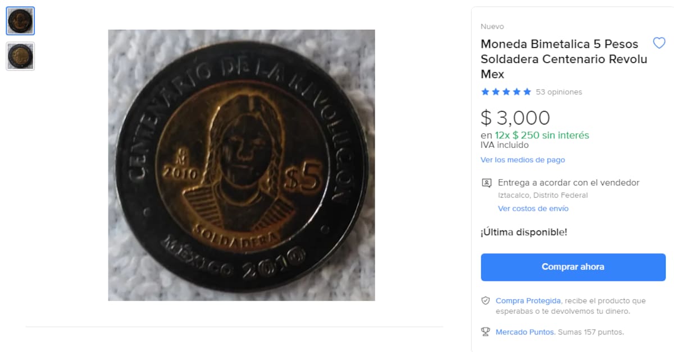Click the $ 3,000 price
This screenshot has height=352, width=674.
(x=516, y=118)
